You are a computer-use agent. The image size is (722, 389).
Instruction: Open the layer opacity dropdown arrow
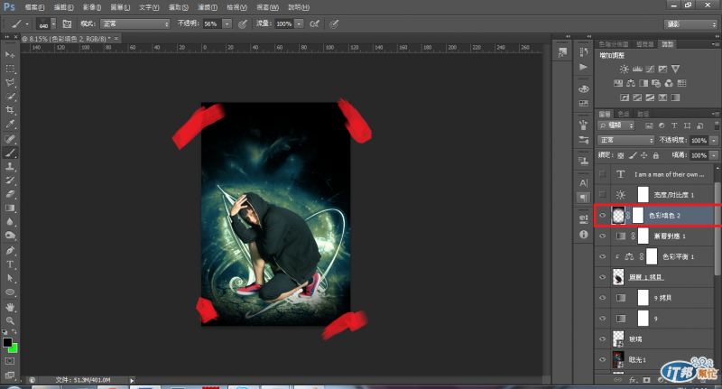[714, 141]
